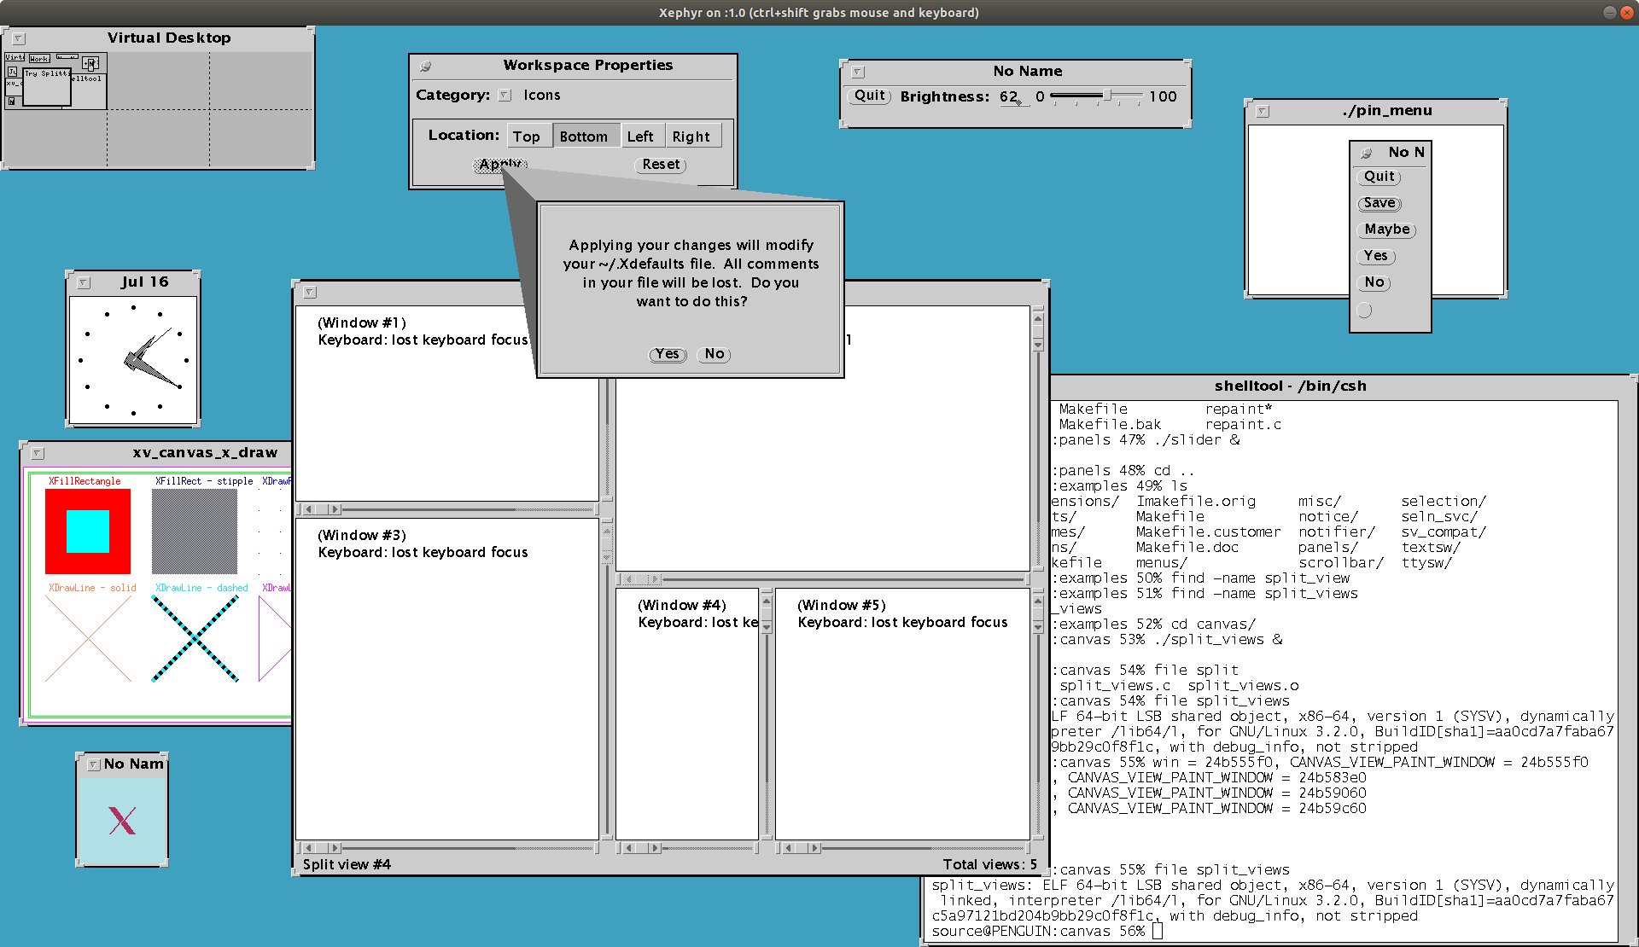Click right scroll arrow under Window #1
Screen dimensions: 1639x947
coord(335,509)
